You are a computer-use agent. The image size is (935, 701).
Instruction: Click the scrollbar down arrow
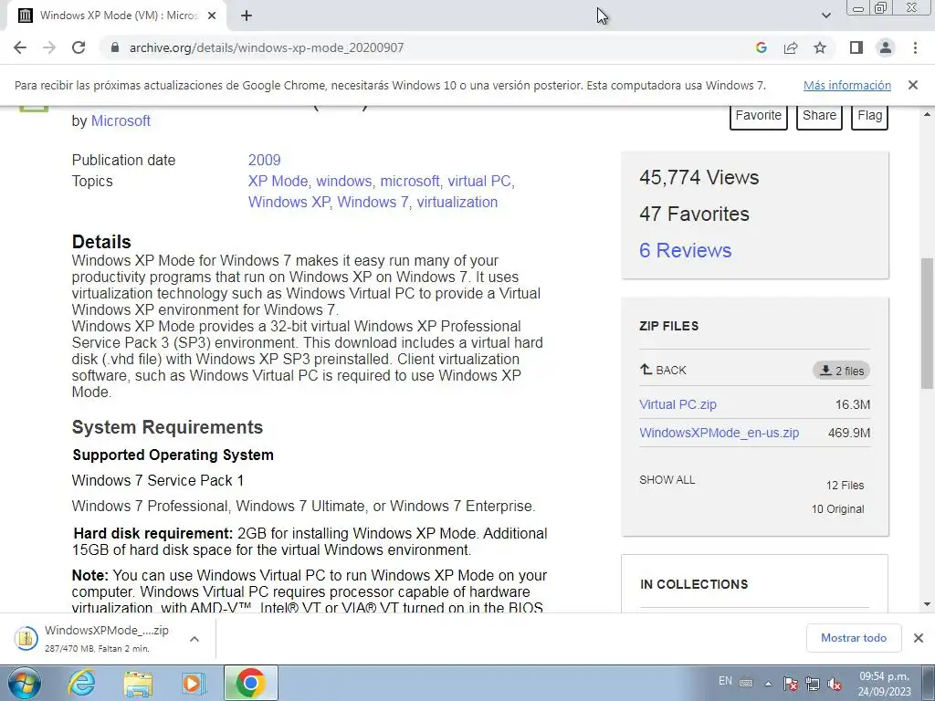[927, 605]
